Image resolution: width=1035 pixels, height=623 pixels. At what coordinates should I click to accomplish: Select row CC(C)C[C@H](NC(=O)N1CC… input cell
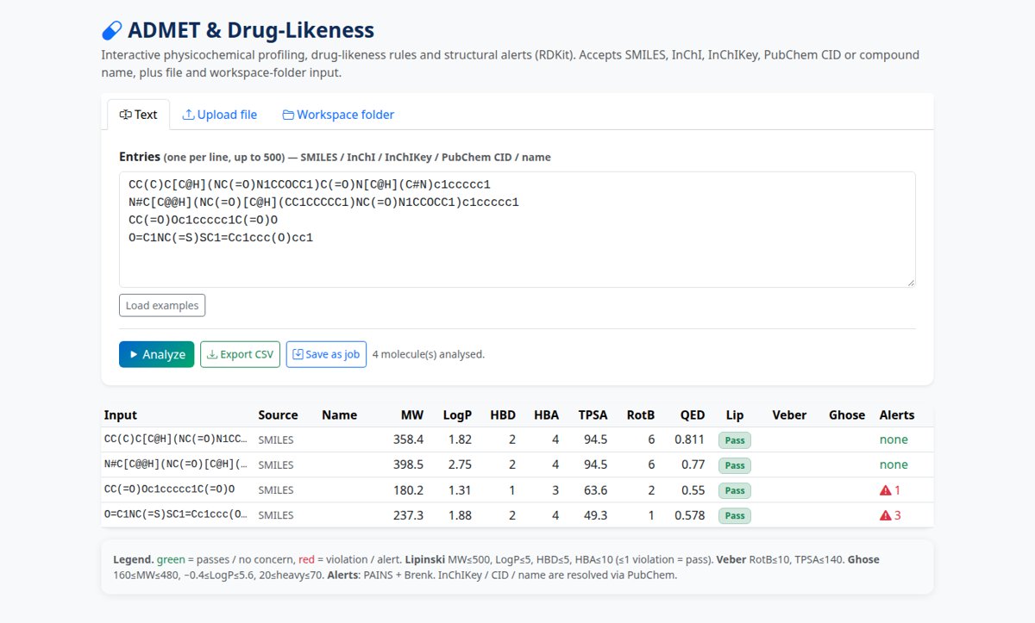point(176,439)
